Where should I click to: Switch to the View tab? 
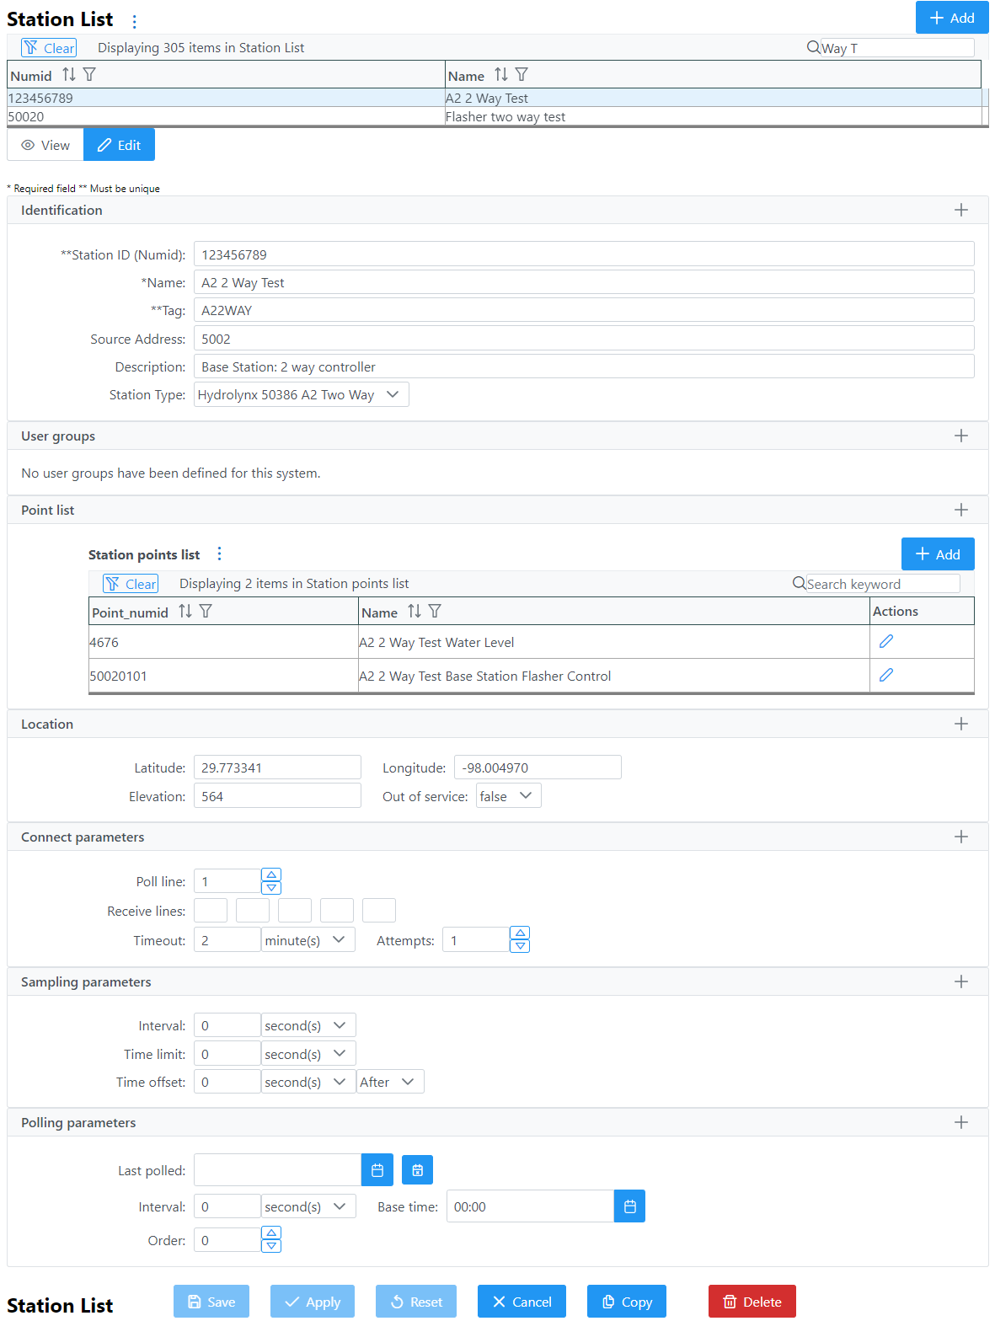[45, 145]
